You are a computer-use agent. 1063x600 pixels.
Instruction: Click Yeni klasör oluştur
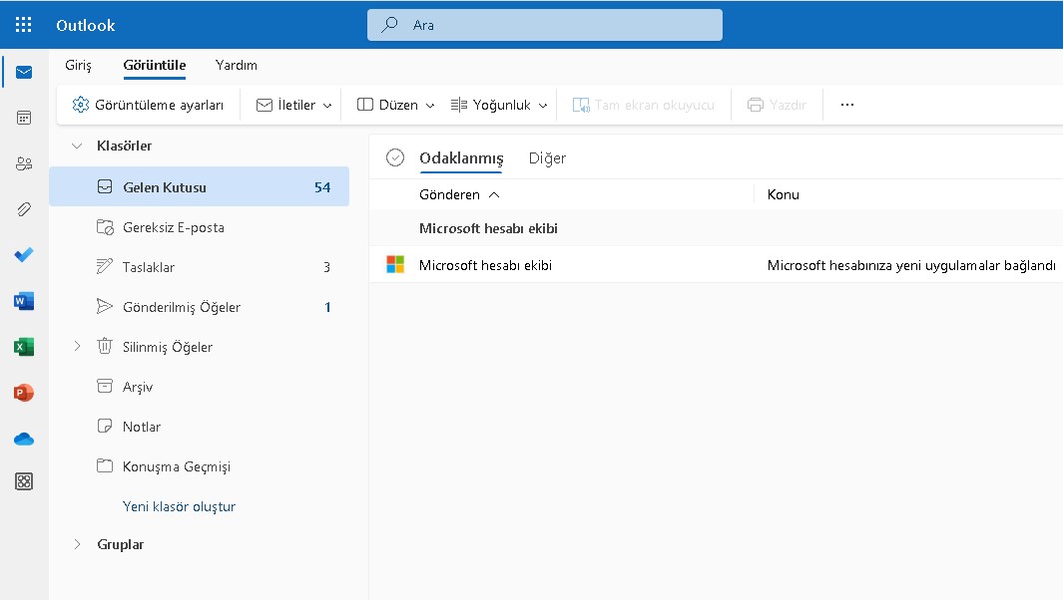(178, 505)
